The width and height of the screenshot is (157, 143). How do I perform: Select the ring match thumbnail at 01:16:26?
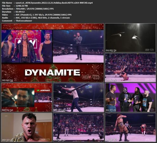coord(130,68)
